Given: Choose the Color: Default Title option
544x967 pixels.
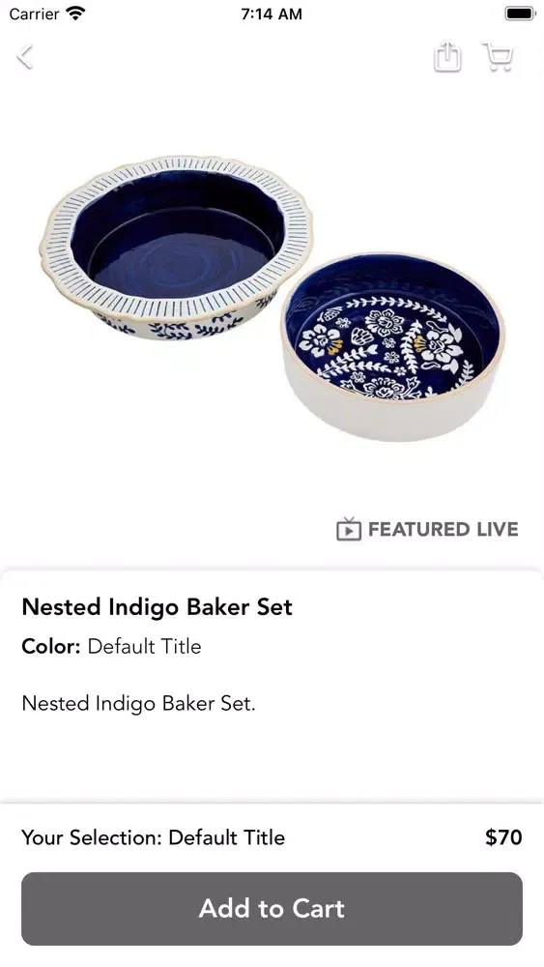Looking at the screenshot, I should click(111, 646).
